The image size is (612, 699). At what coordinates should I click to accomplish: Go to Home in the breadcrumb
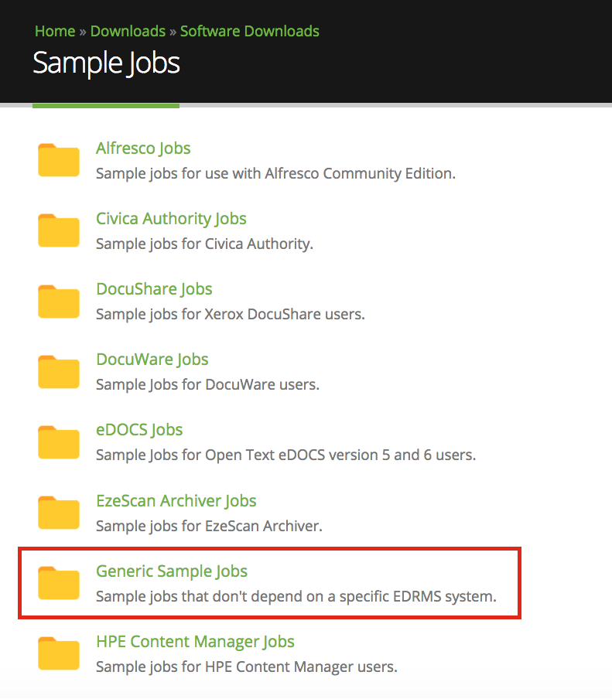point(55,32)
